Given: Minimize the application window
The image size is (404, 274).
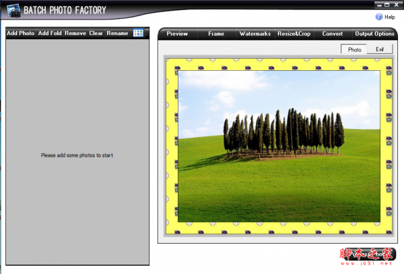Looking at the screenshot, I should pos(379,5).
